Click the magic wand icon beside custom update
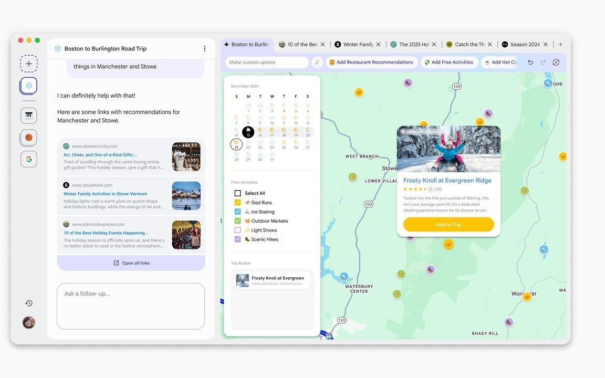Image resolution: width=605 pixels, height=378 pixels. click(x=317, y=62)
